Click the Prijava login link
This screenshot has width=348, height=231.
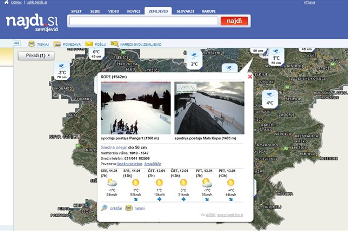pos(310,2)
